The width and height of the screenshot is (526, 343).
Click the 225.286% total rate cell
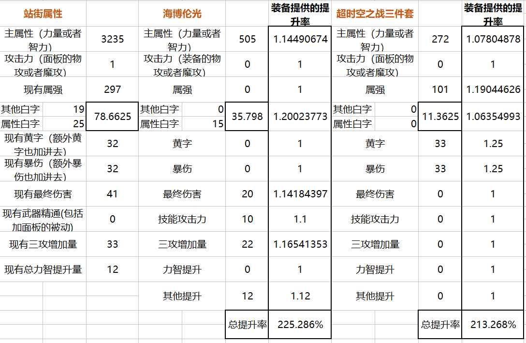pos(300,325)
